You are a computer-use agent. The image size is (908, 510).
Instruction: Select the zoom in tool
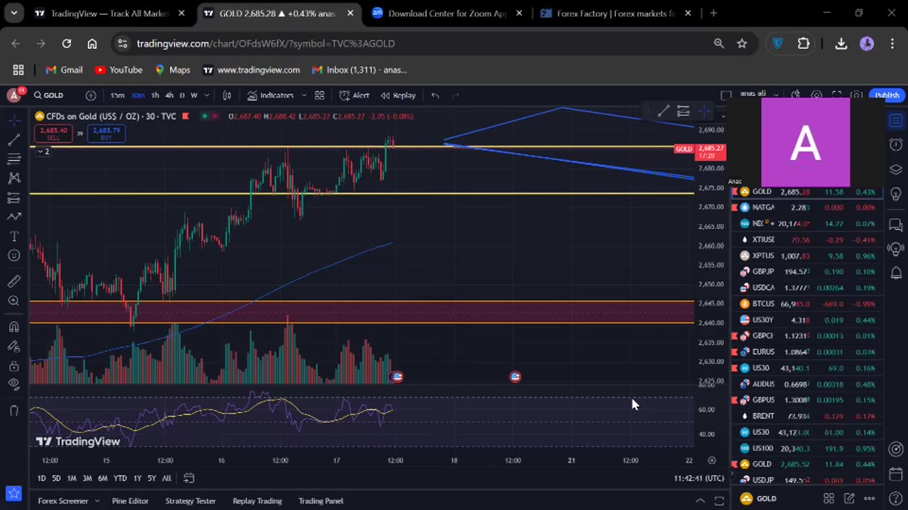click(13, 301)
